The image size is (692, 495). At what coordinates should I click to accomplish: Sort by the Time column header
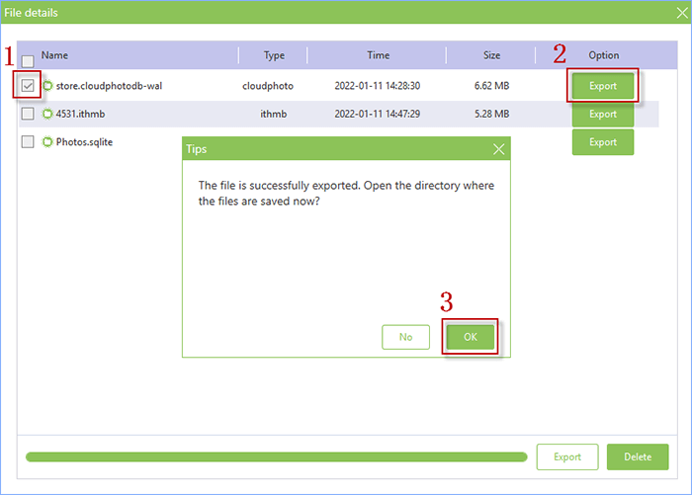click(379, 55)
